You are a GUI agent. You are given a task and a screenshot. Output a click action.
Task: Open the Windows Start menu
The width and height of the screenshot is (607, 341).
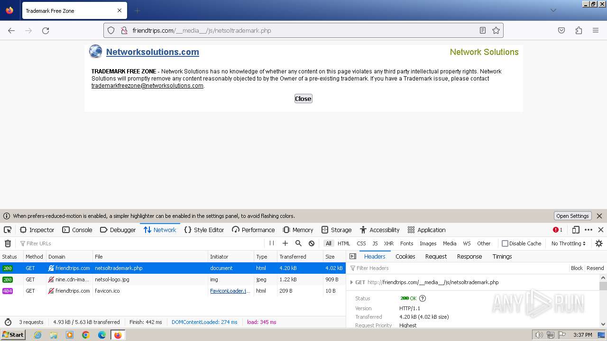[x=13, y=335]
